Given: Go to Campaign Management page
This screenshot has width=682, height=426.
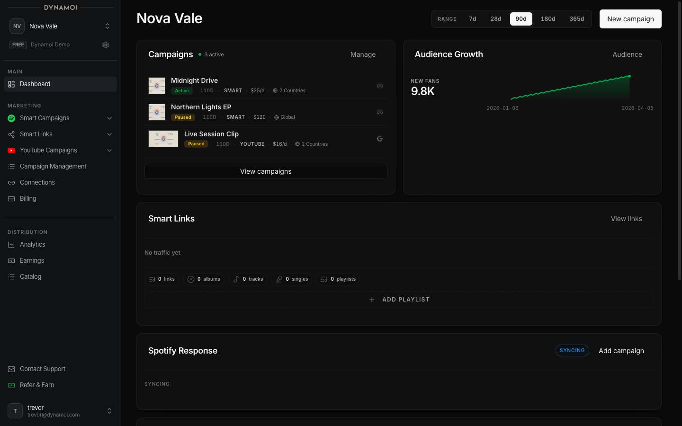Looking at the screenshot, I should pyautogui.click(x=60, y=167).
